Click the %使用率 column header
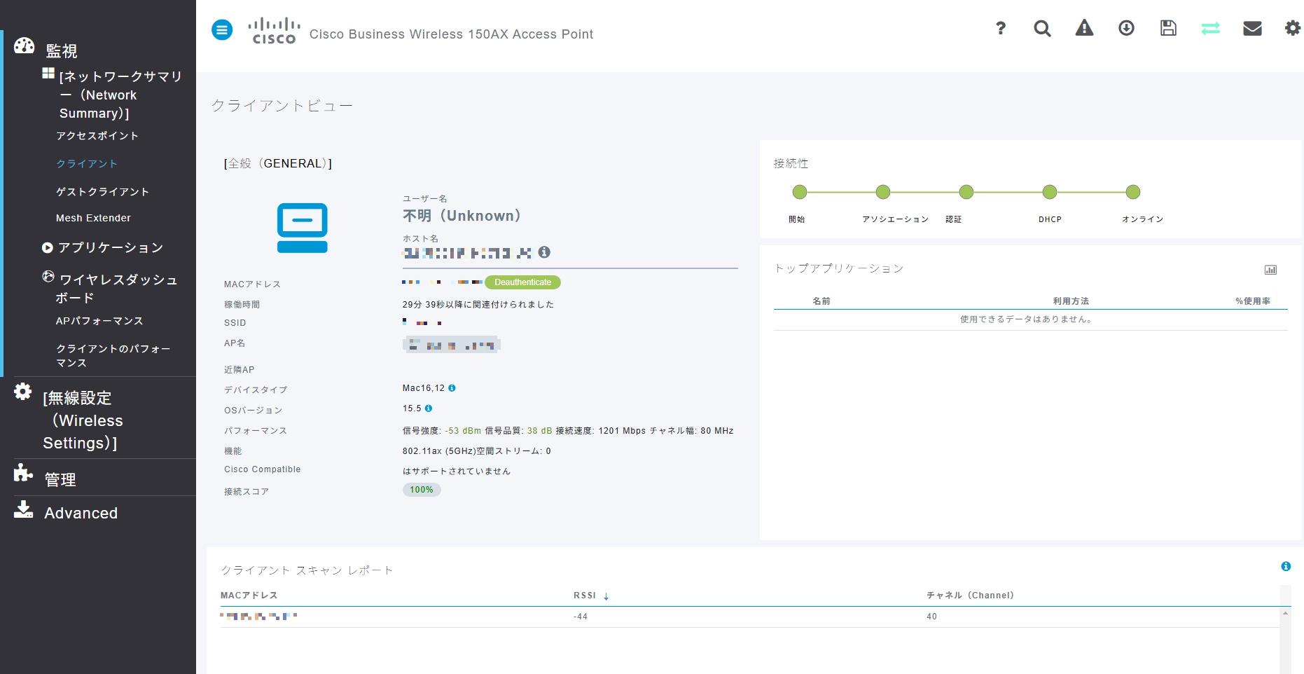Viewport: 1304px width, 674px height. (1253, 301)
